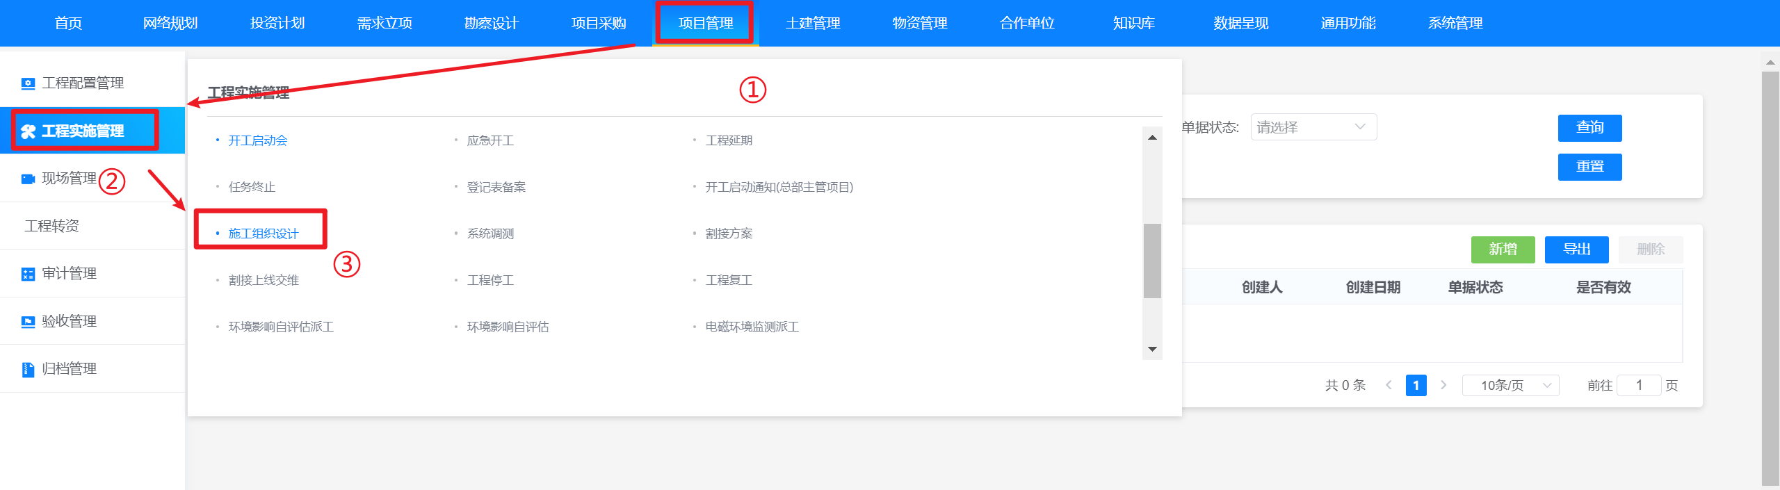Open the 网络规划 top menu
The image size is (1780, 490).
pyautogui.click(x=170, y=23)
